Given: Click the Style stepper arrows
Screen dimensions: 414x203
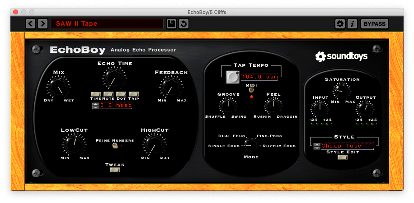Looking at the screenshot, I should pyautogui.click(x=316, y=146).
